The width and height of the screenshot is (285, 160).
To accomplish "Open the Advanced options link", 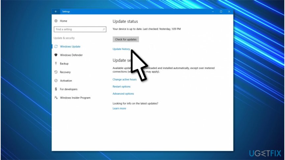I will 123,94.
